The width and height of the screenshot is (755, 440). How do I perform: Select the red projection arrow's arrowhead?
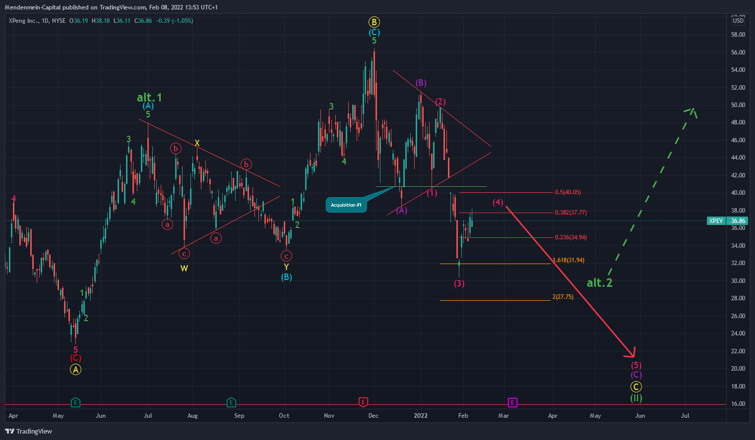click(x=631, y=353)
